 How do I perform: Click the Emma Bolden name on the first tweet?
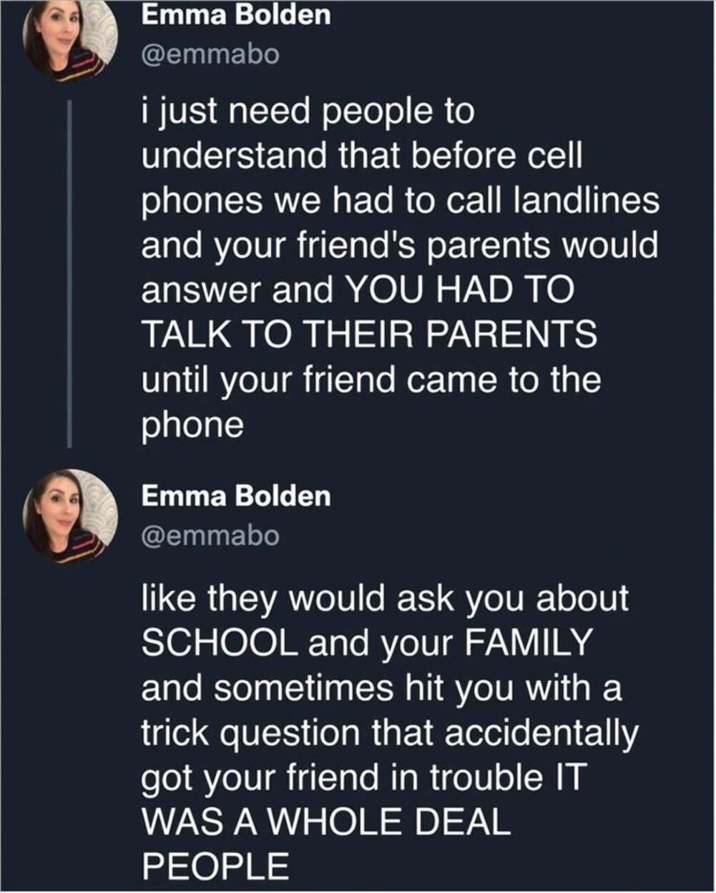(236, 16)
